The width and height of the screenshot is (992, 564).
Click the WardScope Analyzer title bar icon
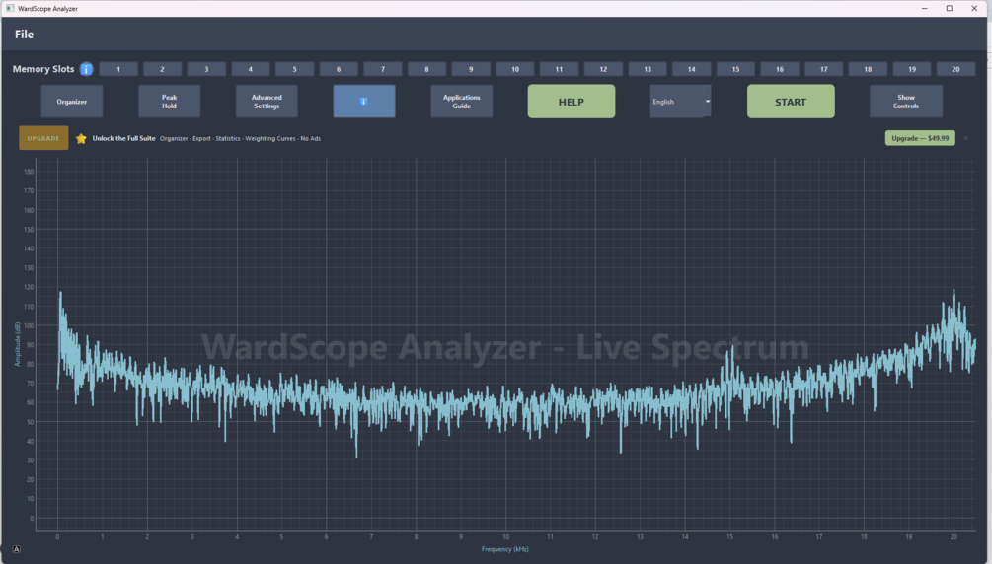coord(10,8)
